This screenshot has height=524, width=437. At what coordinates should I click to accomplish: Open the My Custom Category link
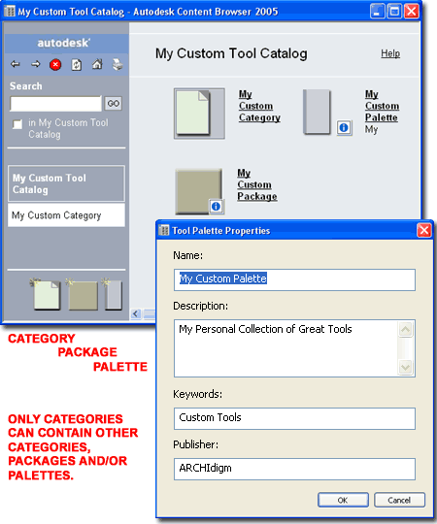coord(259,106)
